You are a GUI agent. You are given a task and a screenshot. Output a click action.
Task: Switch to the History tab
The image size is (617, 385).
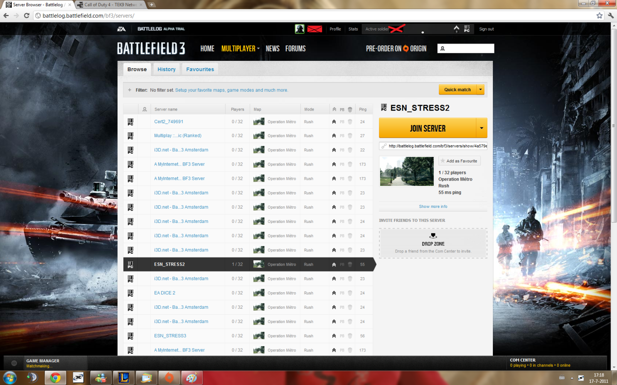[166, 69]
